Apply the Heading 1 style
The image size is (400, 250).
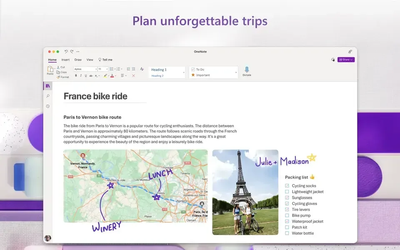pos(159,70)
